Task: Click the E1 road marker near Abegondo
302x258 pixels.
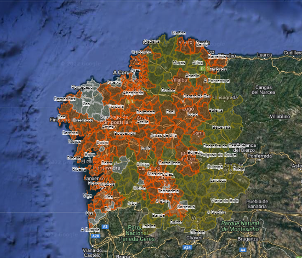Action: tap(130, 101)
